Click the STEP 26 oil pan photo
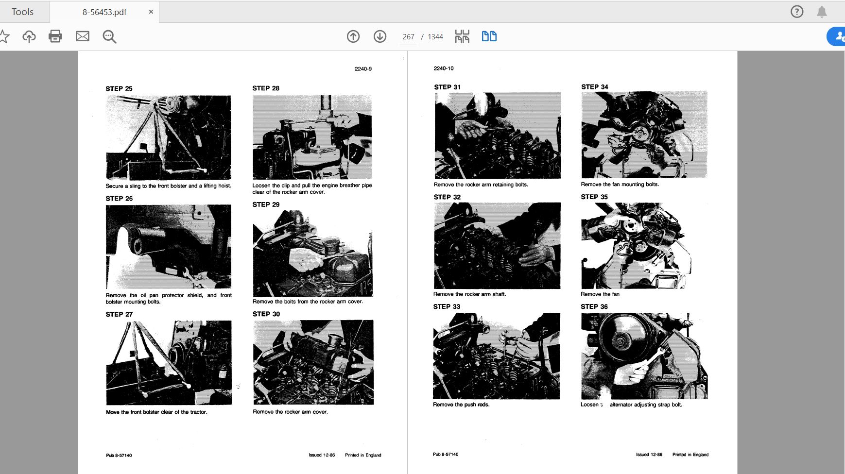This screenshot has height=474, width=845. point(169,247)
